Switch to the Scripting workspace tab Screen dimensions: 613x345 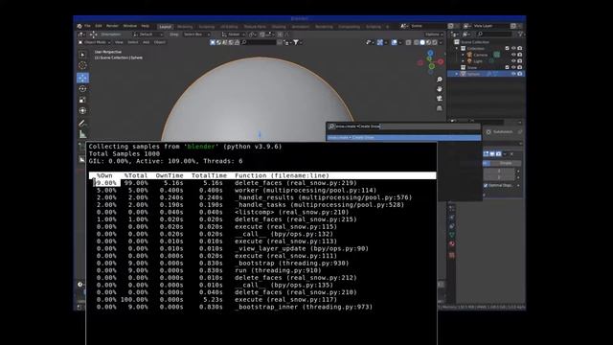374,27
